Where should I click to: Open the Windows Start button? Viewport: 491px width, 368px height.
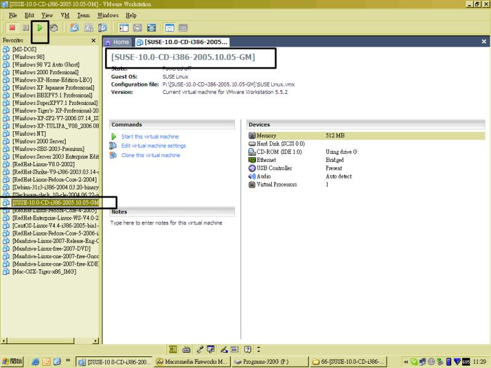(x=12, y=361)
